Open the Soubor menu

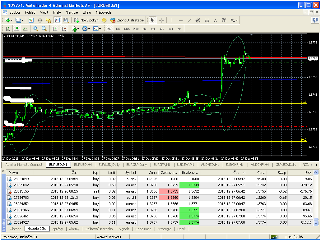[x=15, y=12]
